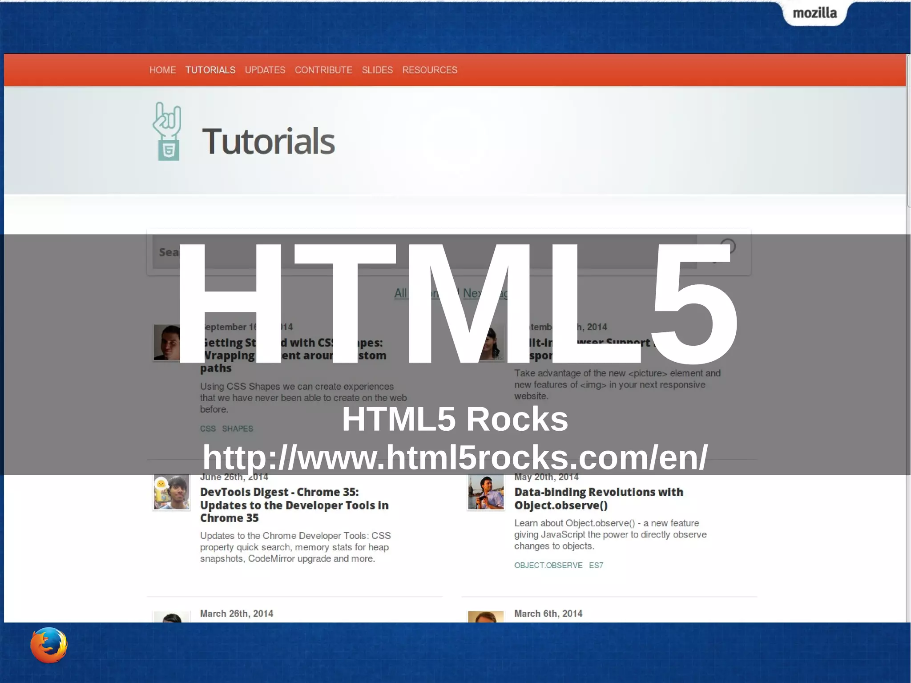Click the 'June 26th, 2014' date text
911x683 pixels.
point(234,477)
